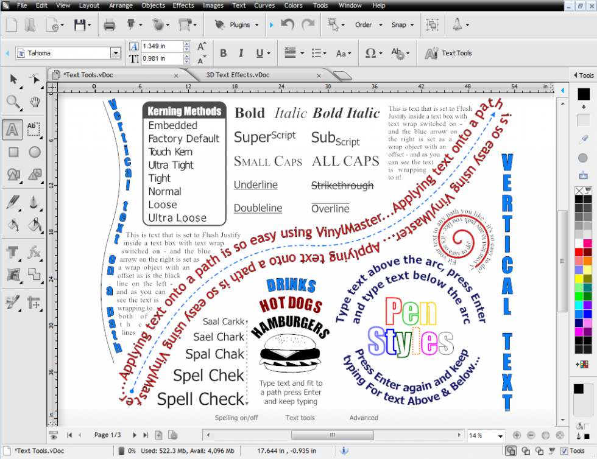This screenshot has width=597, height=459.
Task: Open the Tahoma font dropdown
Action: 115,53
